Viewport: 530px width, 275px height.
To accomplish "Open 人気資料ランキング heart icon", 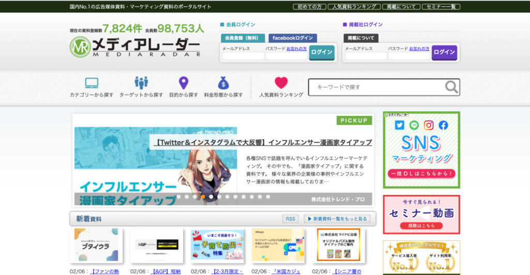I will pyautogui.click(x=281, y=83).
